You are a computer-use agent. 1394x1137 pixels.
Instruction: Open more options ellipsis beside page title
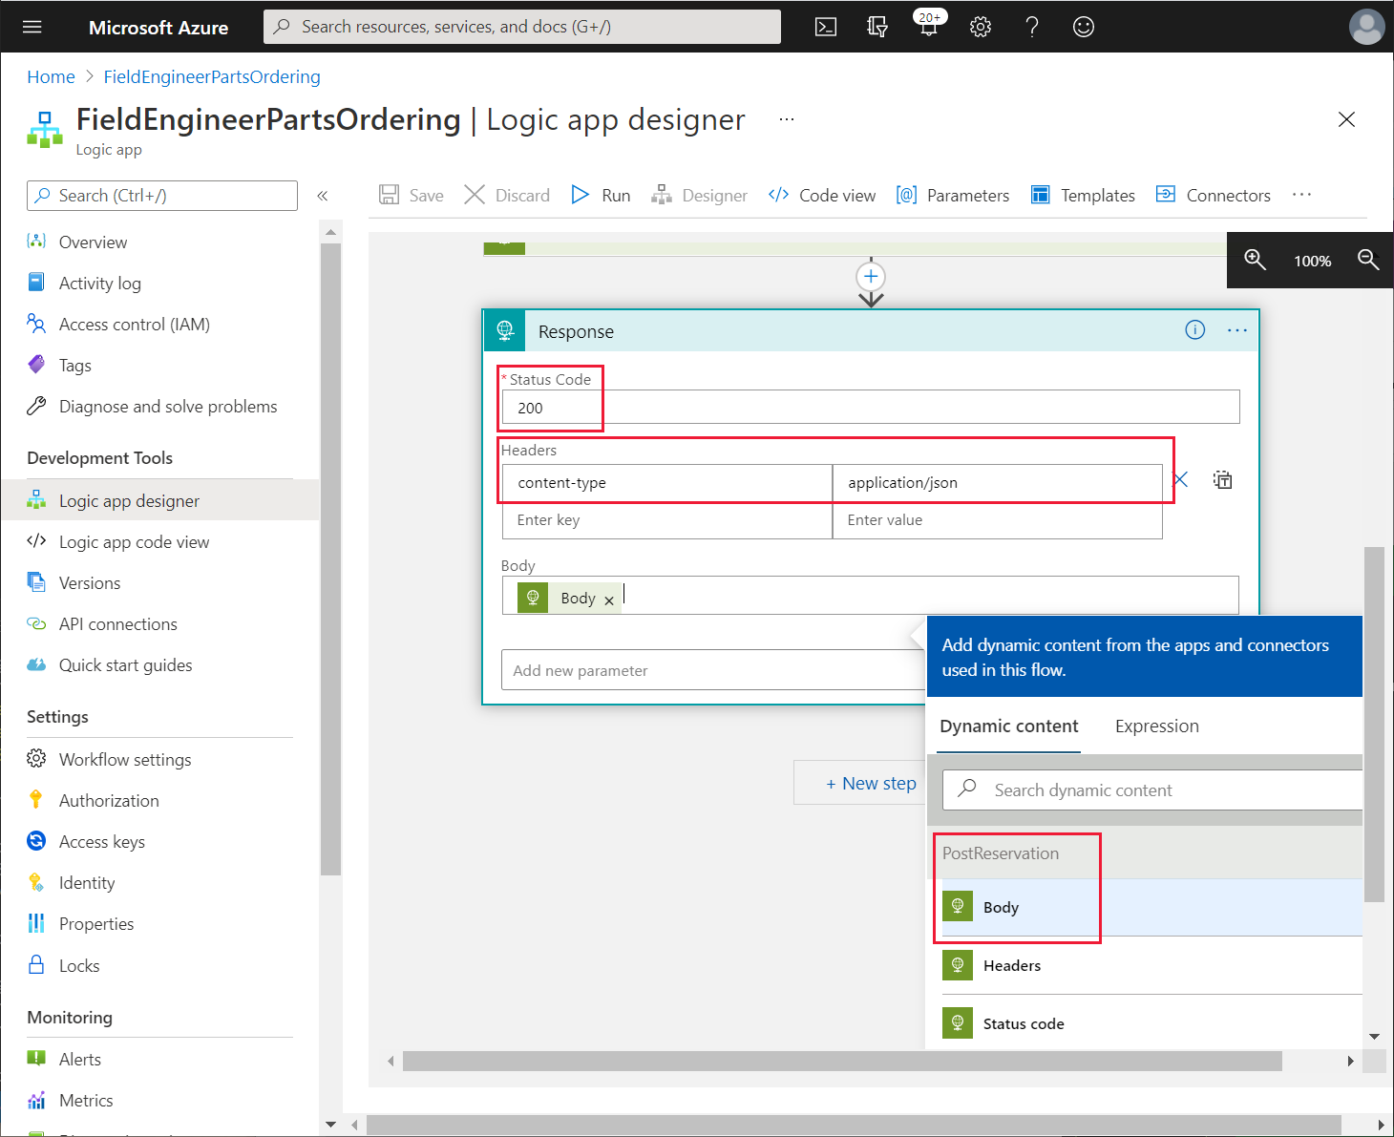[x=787, y=119]
